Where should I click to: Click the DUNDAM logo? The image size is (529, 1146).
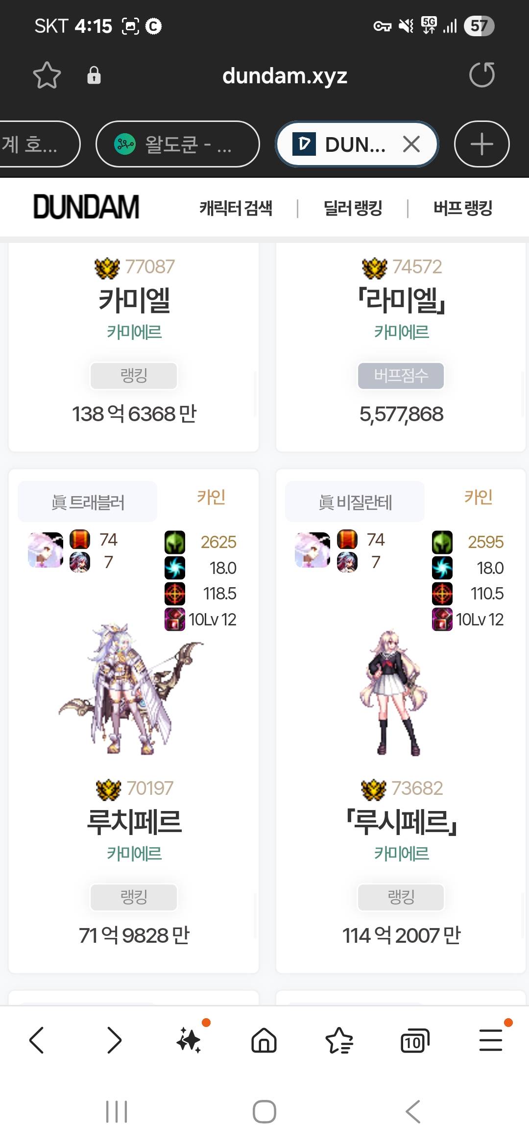86,207
